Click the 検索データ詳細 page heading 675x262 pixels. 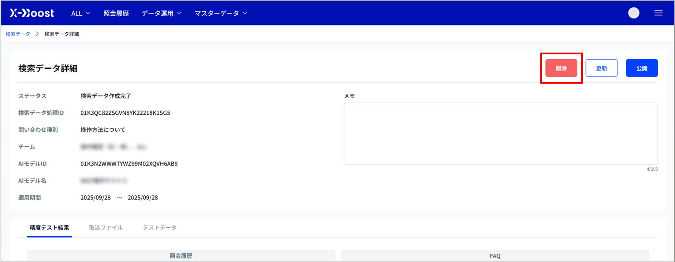[x=48, y=68]
